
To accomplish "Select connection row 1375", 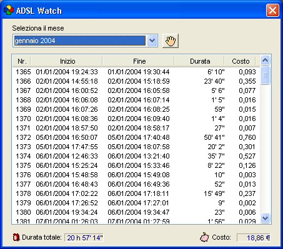I will (136, 165).
